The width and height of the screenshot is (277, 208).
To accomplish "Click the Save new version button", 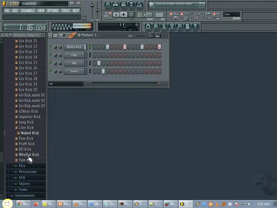I will 156,27.
